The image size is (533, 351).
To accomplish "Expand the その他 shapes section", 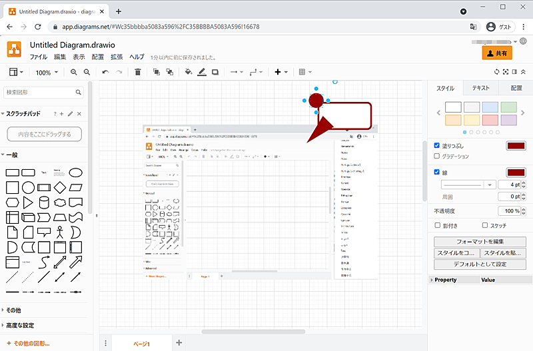I will coord(13,310).
